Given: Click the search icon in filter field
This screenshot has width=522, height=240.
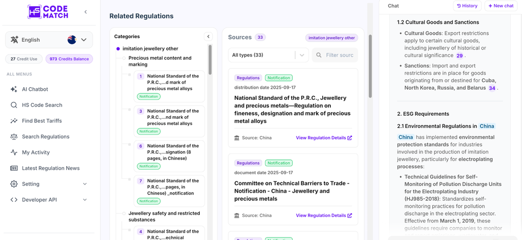Looking at the screenshot, I should 319,55.
